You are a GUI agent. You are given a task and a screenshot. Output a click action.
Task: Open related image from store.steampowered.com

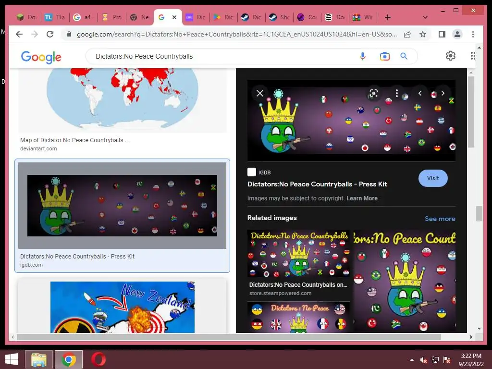[298, 254]
